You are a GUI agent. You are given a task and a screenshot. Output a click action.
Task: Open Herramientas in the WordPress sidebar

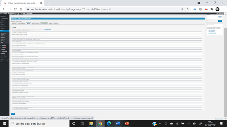coord(4,51)
